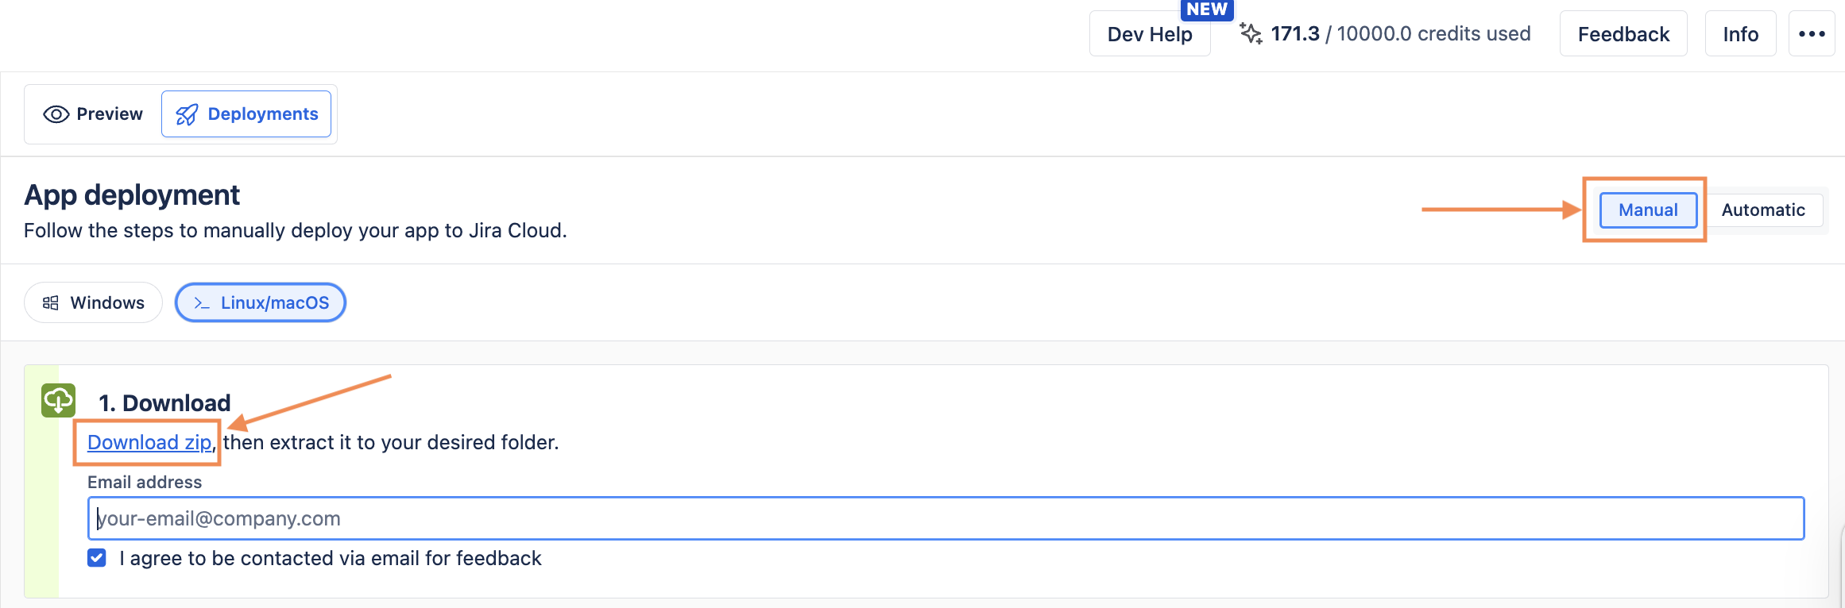1845x608 pixels.
Task: Choose the Windows platform tab
Action: tap(93, 302)
